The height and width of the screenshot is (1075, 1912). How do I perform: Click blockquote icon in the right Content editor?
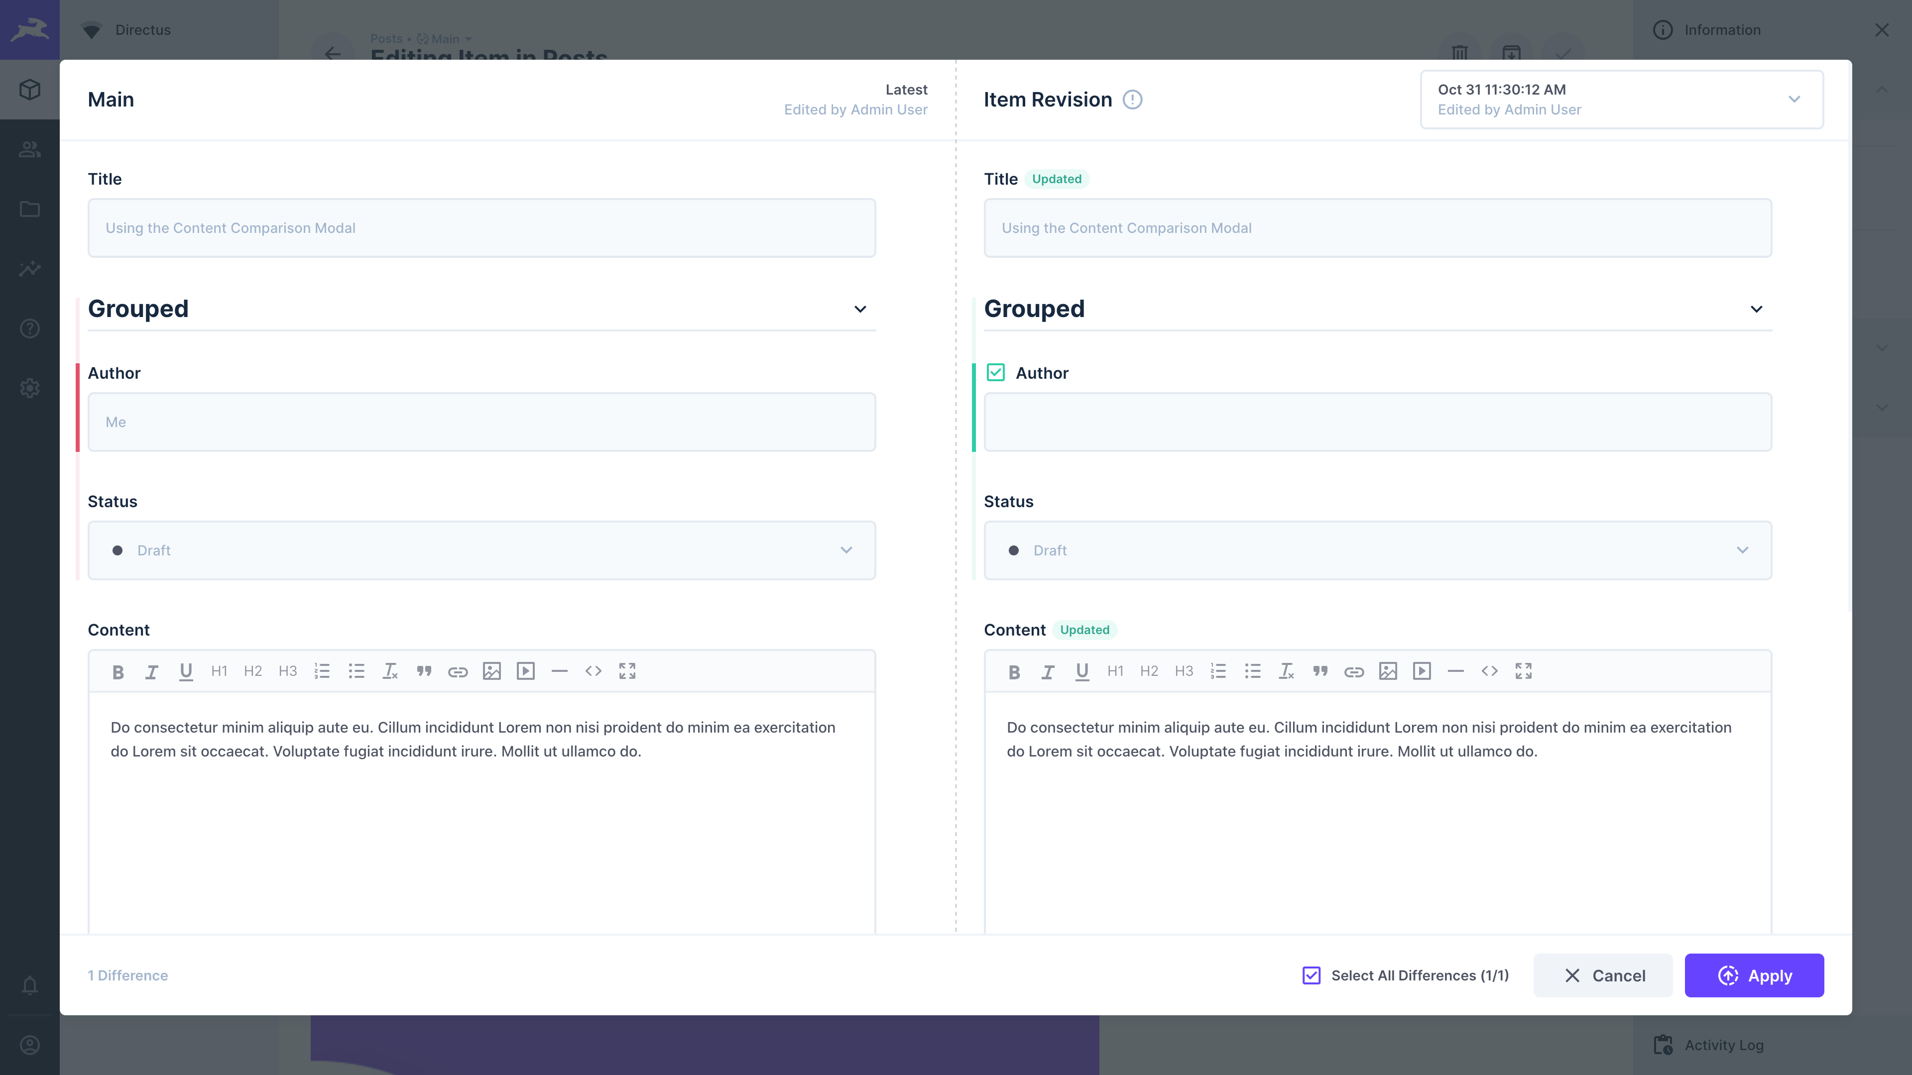tap(1319, 671)
